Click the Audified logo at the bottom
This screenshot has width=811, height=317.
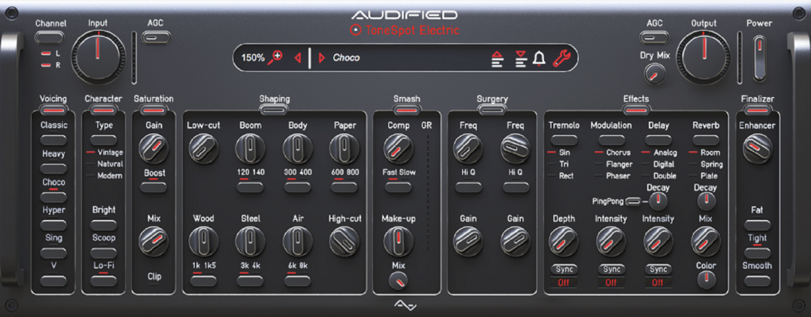[x=405, y=305]
